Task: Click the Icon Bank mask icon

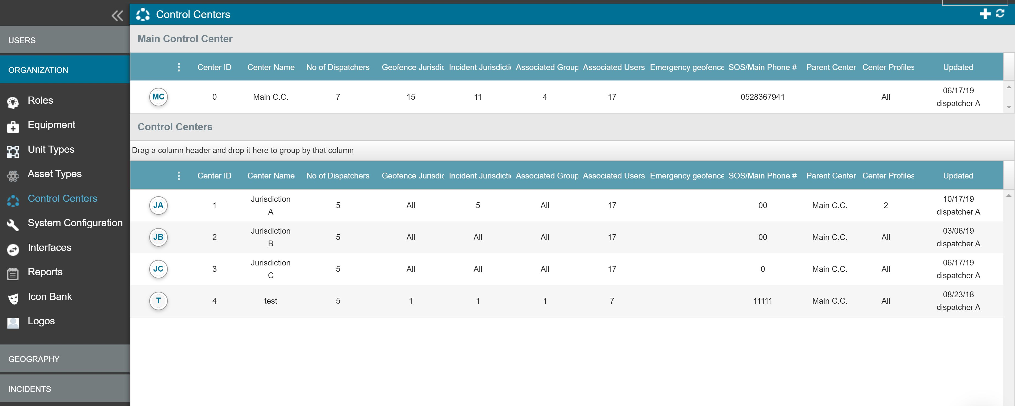Action: click(13, 298)
